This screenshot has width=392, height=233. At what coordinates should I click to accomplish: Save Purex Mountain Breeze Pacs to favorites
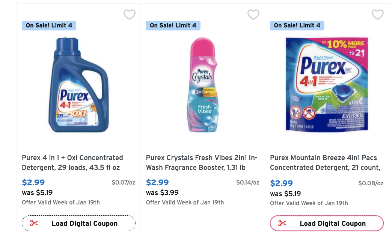tap(378, 15)
